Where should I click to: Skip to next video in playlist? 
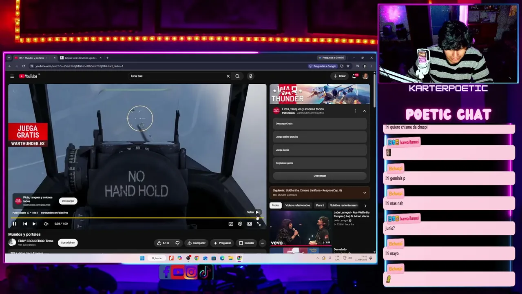[x=35, y=224]
